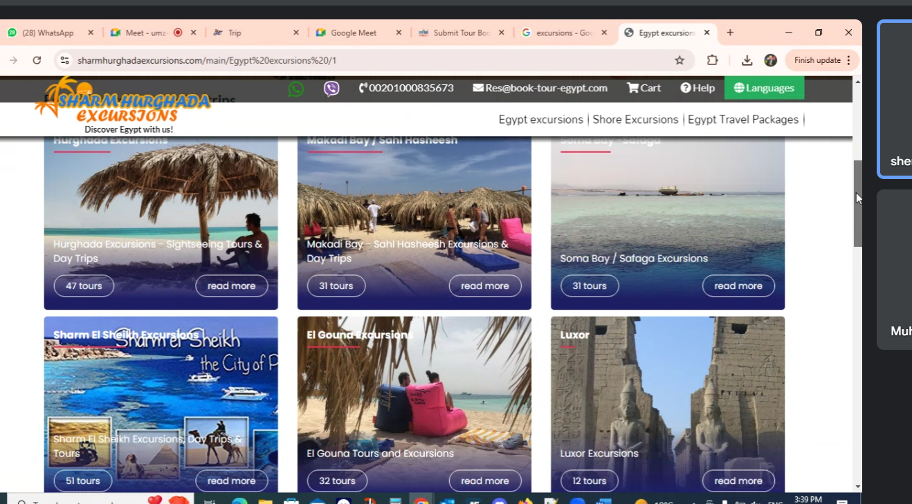Screen dimensions: 912x504
Task: Read more about El Gouna tours
Action: (485, 480)
